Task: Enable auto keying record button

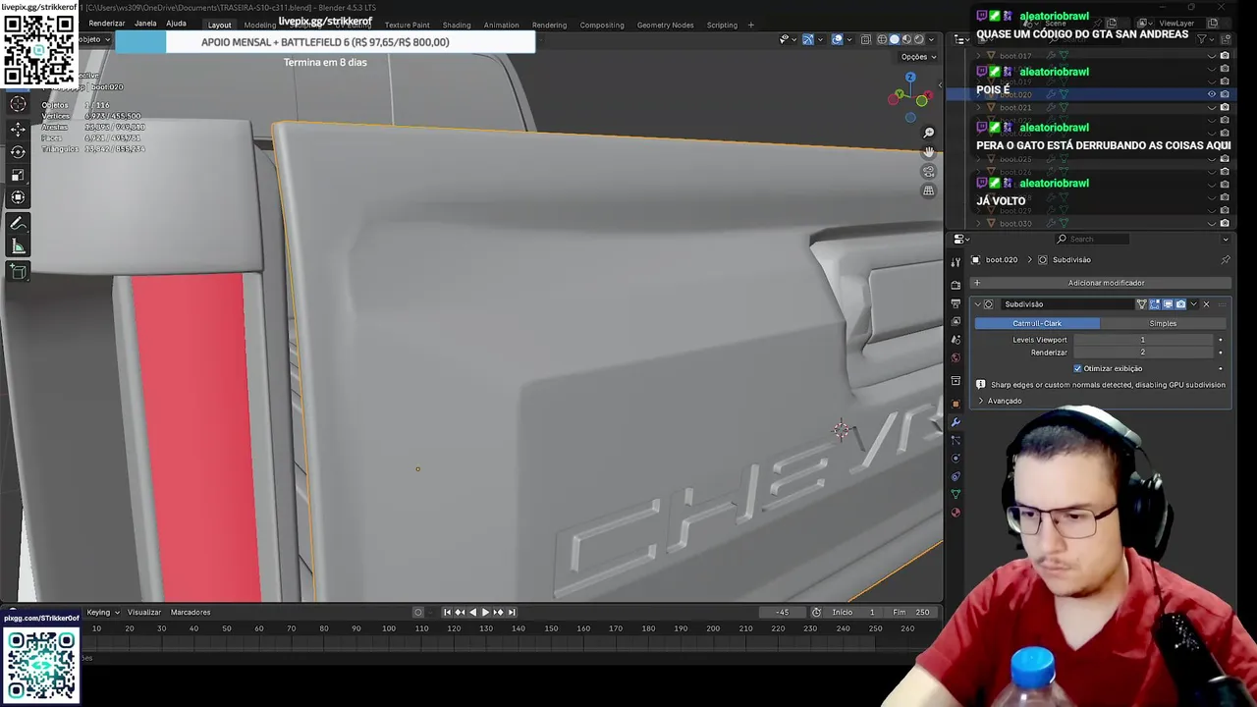Action: 418,612
